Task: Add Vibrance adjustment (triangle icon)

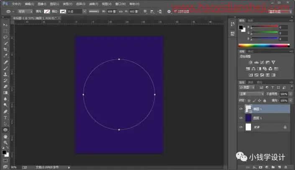Action: [273, 62]
